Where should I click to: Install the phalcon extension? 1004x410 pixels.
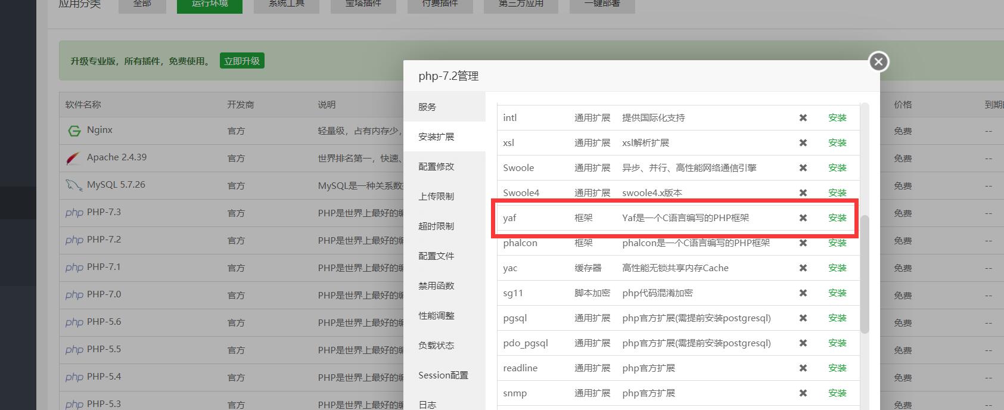(837, 243)
